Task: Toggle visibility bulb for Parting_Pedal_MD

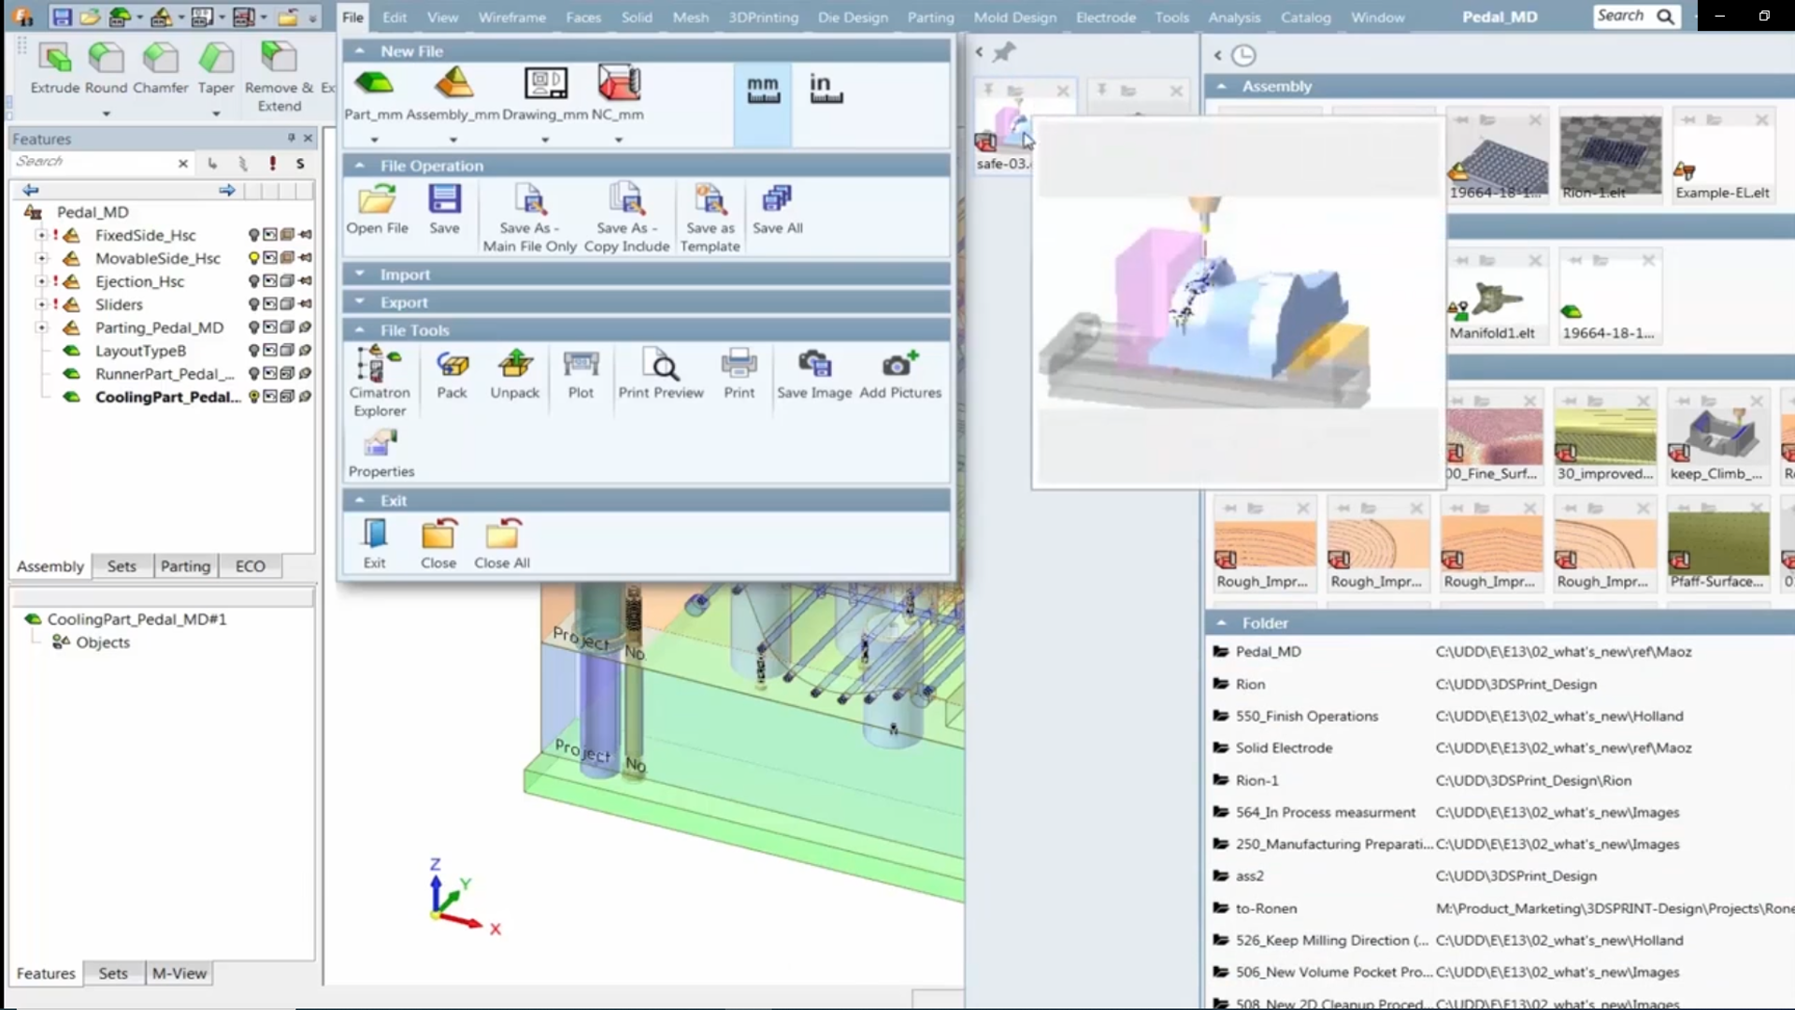Action: [253, 327]
